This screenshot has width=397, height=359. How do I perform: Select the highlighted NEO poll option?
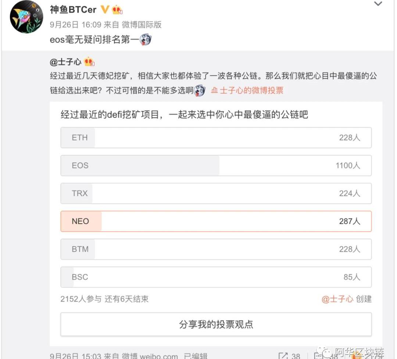(216, 221)
